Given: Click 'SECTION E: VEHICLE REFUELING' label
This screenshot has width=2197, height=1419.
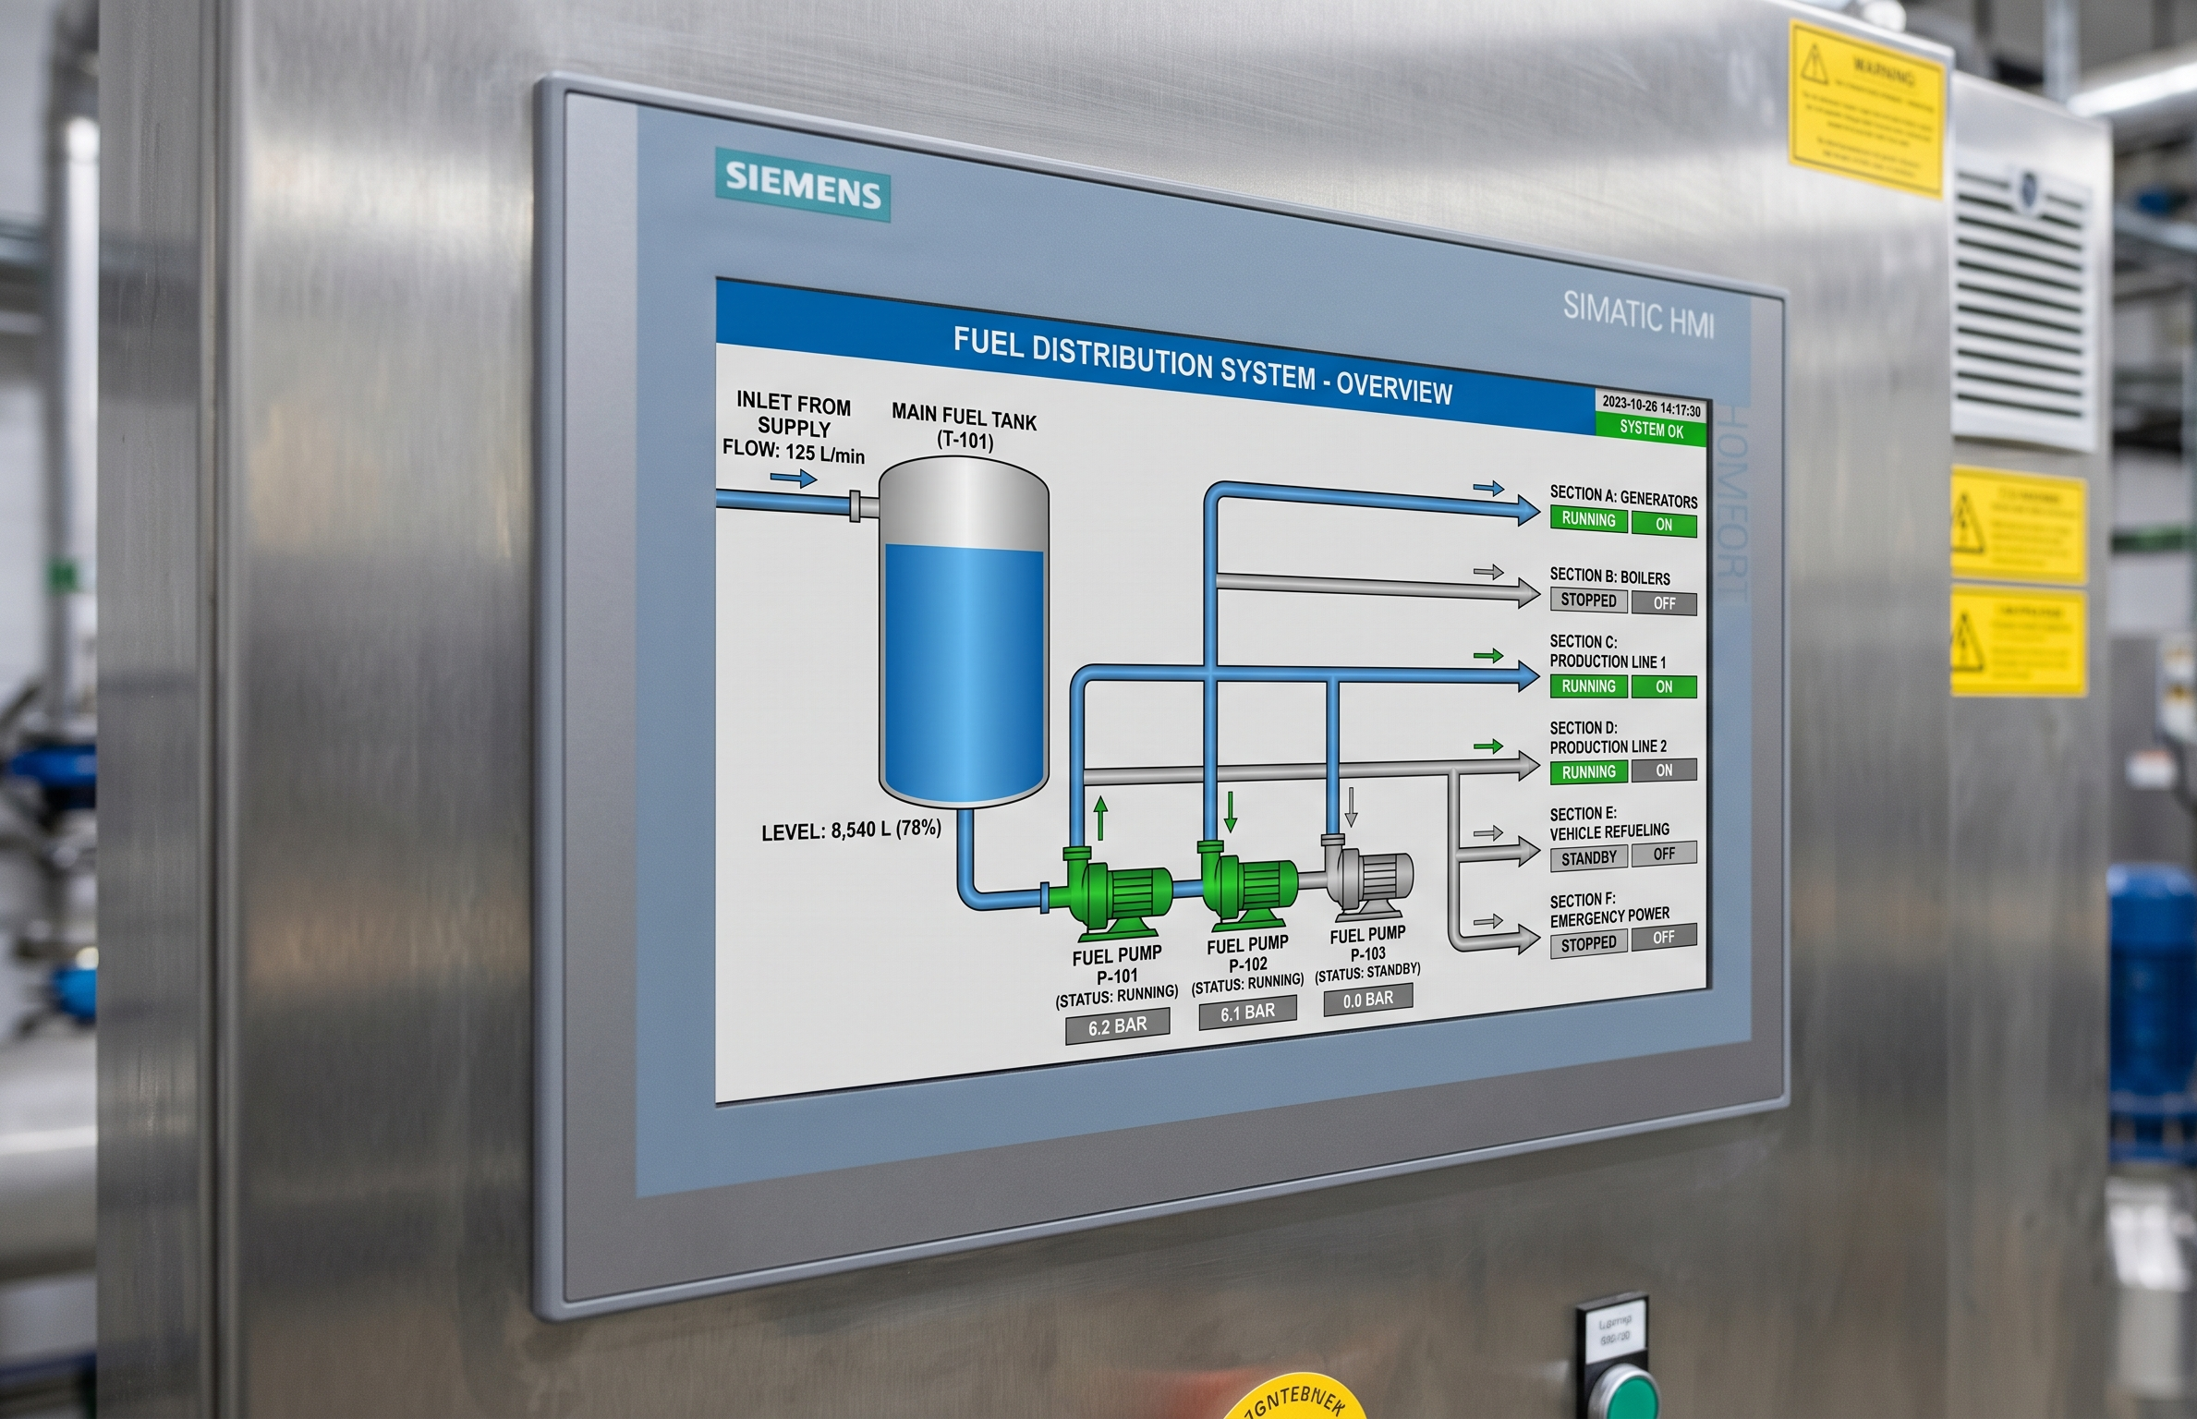Looking at the screenshot, I should (x=1609, y=823).
